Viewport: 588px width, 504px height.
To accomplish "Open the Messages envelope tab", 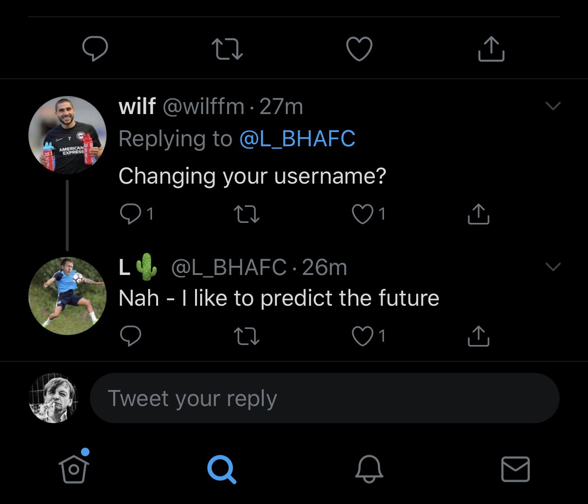I will point(515,469).
